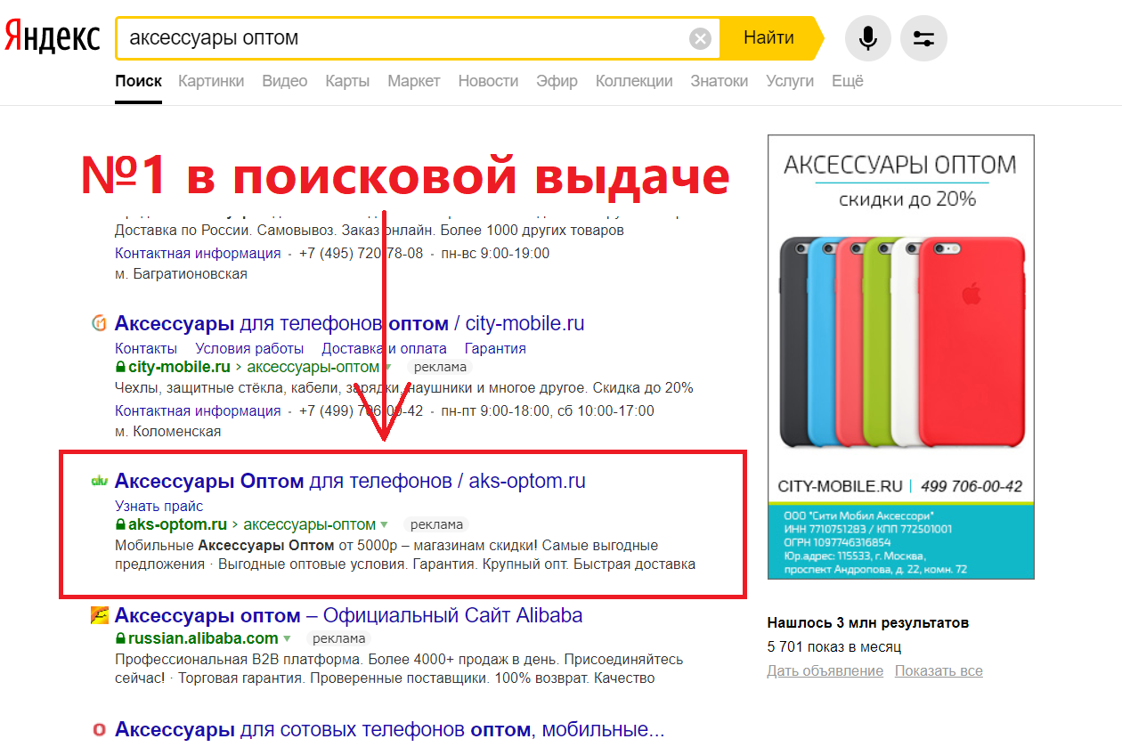Click the red O favicon of last result

point(100,730)
